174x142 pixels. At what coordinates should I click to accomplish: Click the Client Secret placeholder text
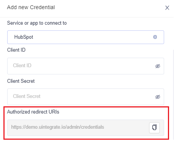(27, 96)
